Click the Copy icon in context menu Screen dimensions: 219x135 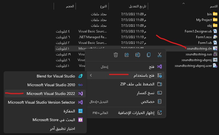click(x=149, y=55)
